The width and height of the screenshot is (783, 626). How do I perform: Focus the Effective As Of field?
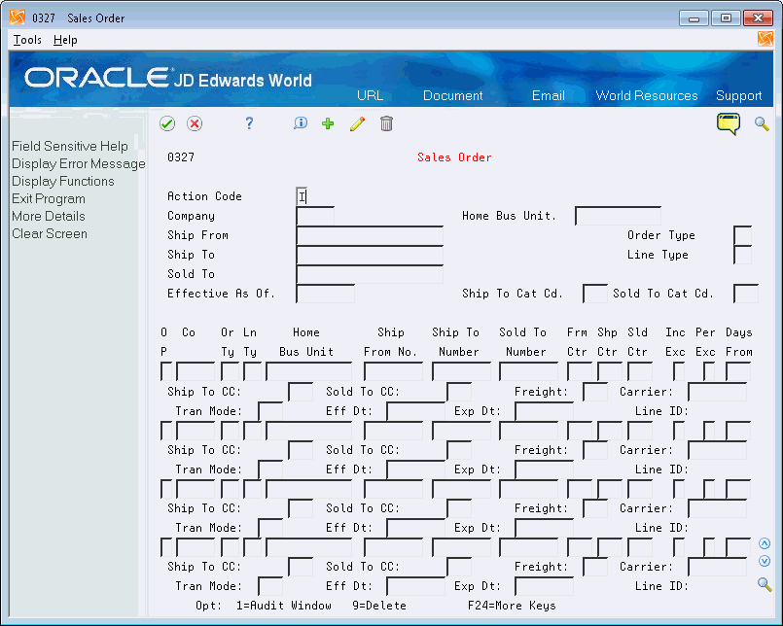tap(325, 294)
